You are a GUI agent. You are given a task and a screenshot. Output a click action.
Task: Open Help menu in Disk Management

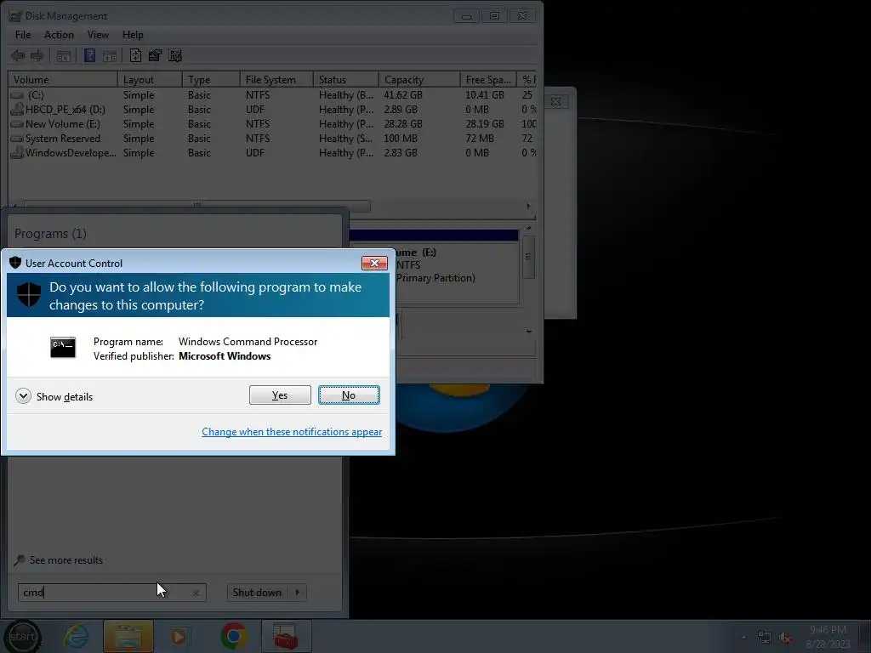pos(133,34)
